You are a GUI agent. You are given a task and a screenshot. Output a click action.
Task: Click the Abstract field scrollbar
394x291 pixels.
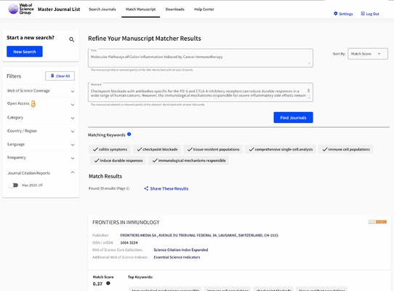(308, 91)
